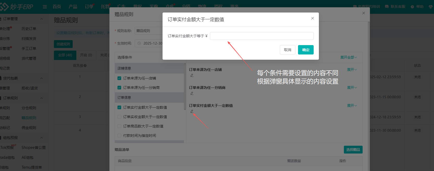The image size is (434, 171).
Task: Open 手工订单 in sidebar
Action: (x=29, y=48)
